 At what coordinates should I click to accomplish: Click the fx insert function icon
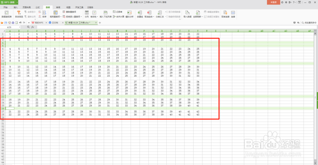[32, 27]
